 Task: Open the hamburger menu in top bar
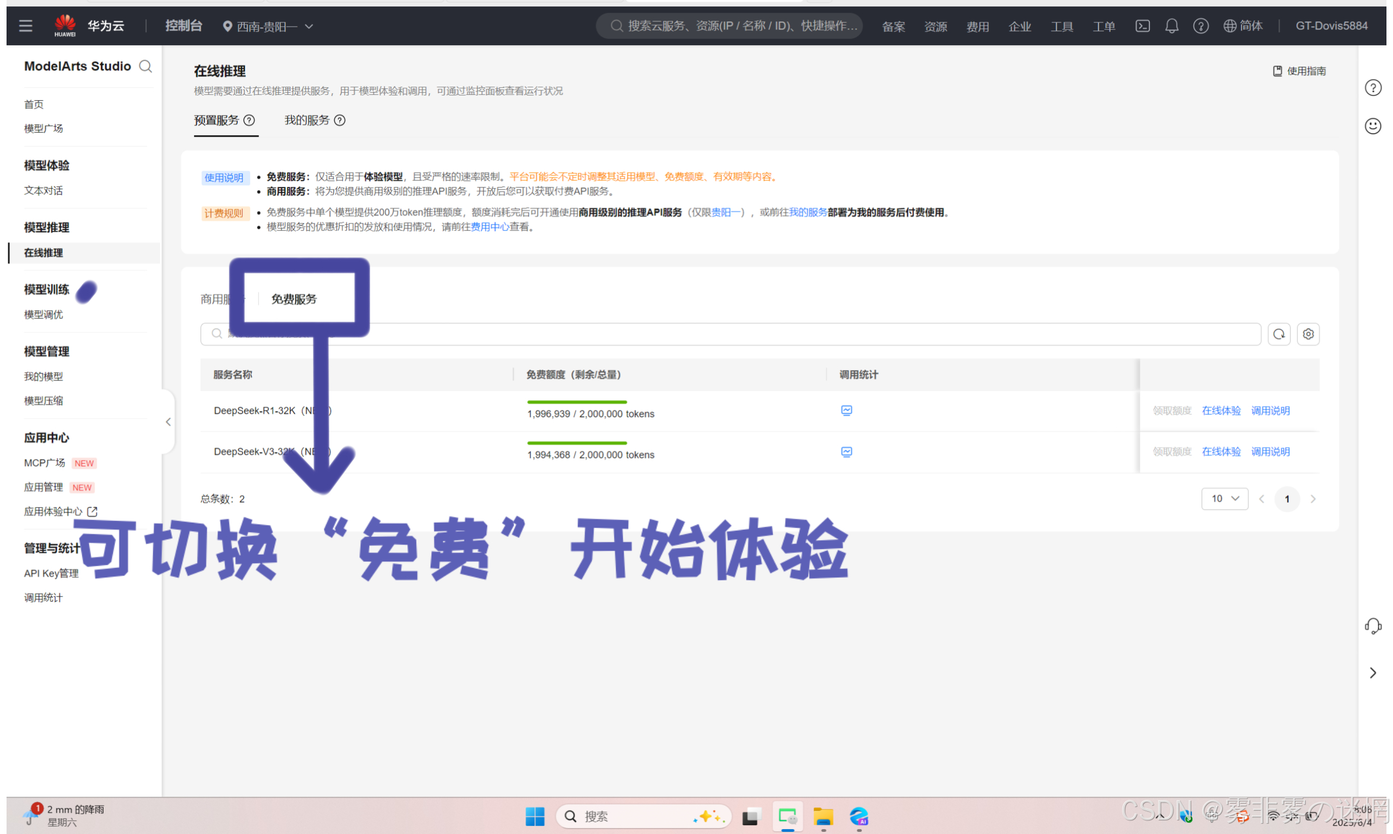25,26
